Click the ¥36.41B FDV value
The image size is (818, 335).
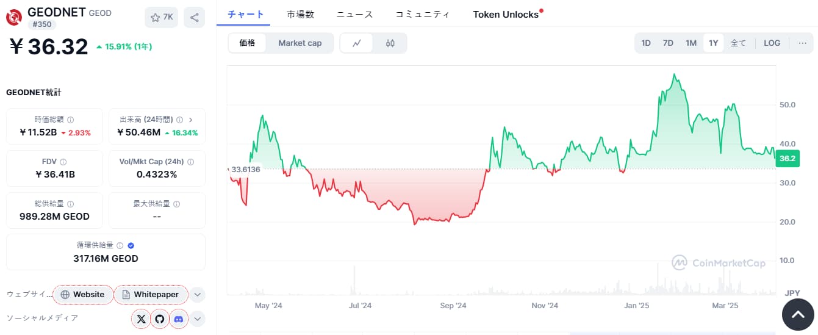point(54,175)
